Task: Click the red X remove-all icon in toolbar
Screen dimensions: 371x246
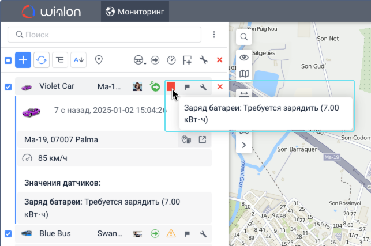Action: [x=220, y=60]
